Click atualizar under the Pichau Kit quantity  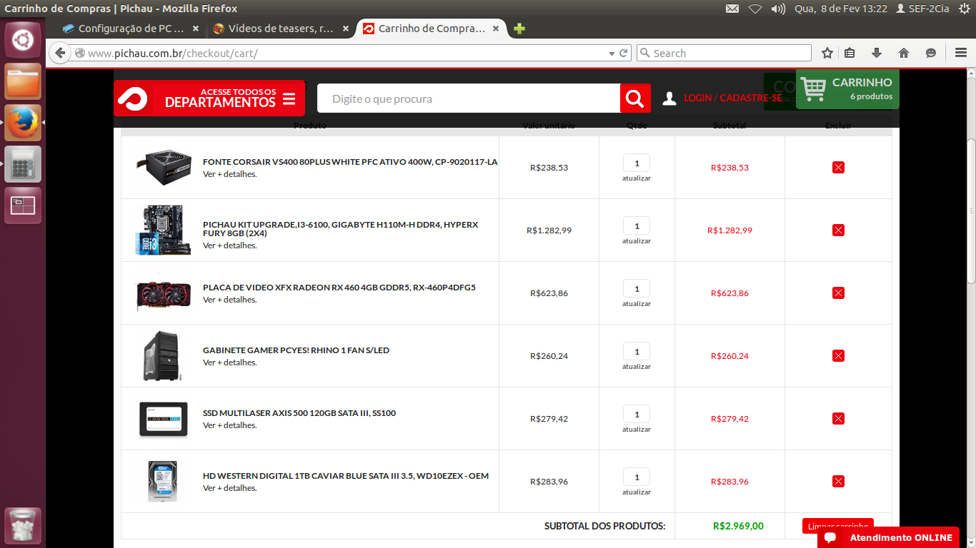[637, 241]
